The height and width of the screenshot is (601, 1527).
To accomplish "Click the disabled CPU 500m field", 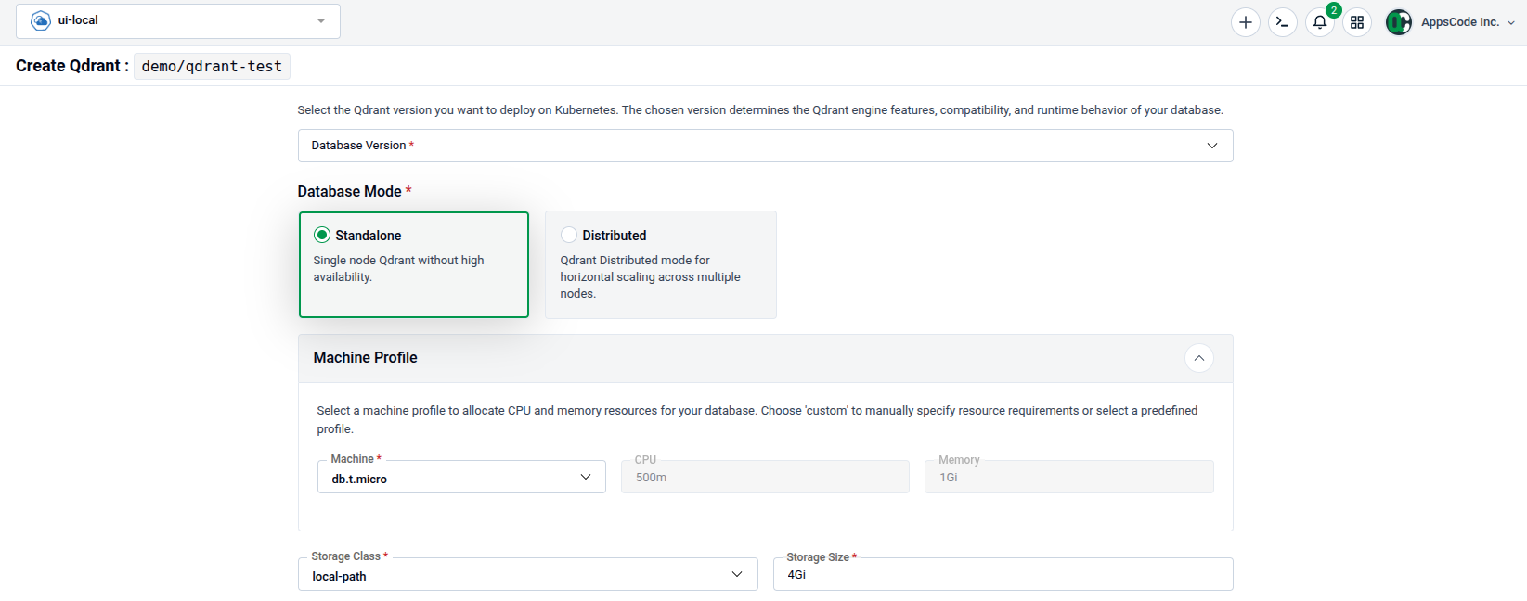I will 765,477.
